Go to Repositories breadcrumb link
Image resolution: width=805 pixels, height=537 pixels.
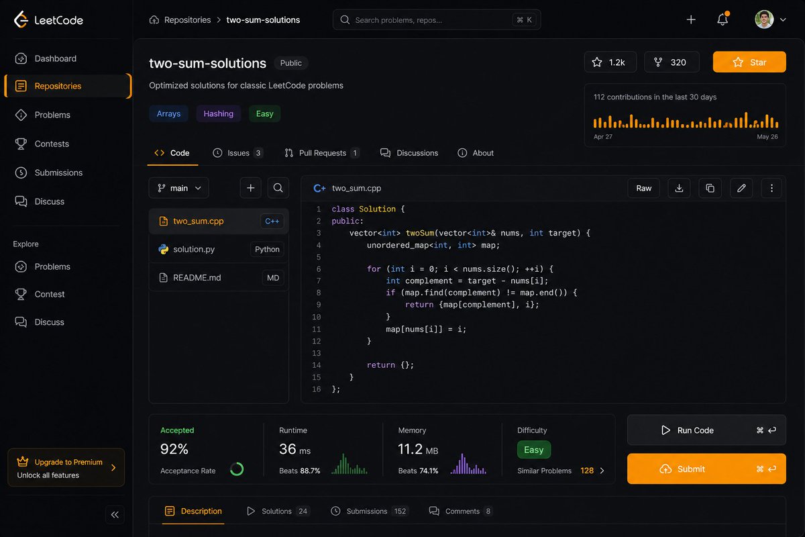click(x=187, y=20)
